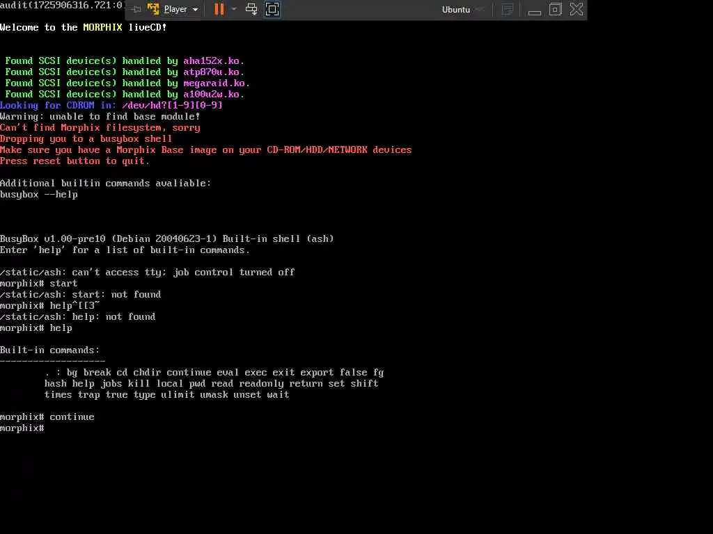Viewport: 713px width, 534px height.
Task: Click the 'morphix# continue' command line
Action: pyautogui.click(x=47, y=417)
